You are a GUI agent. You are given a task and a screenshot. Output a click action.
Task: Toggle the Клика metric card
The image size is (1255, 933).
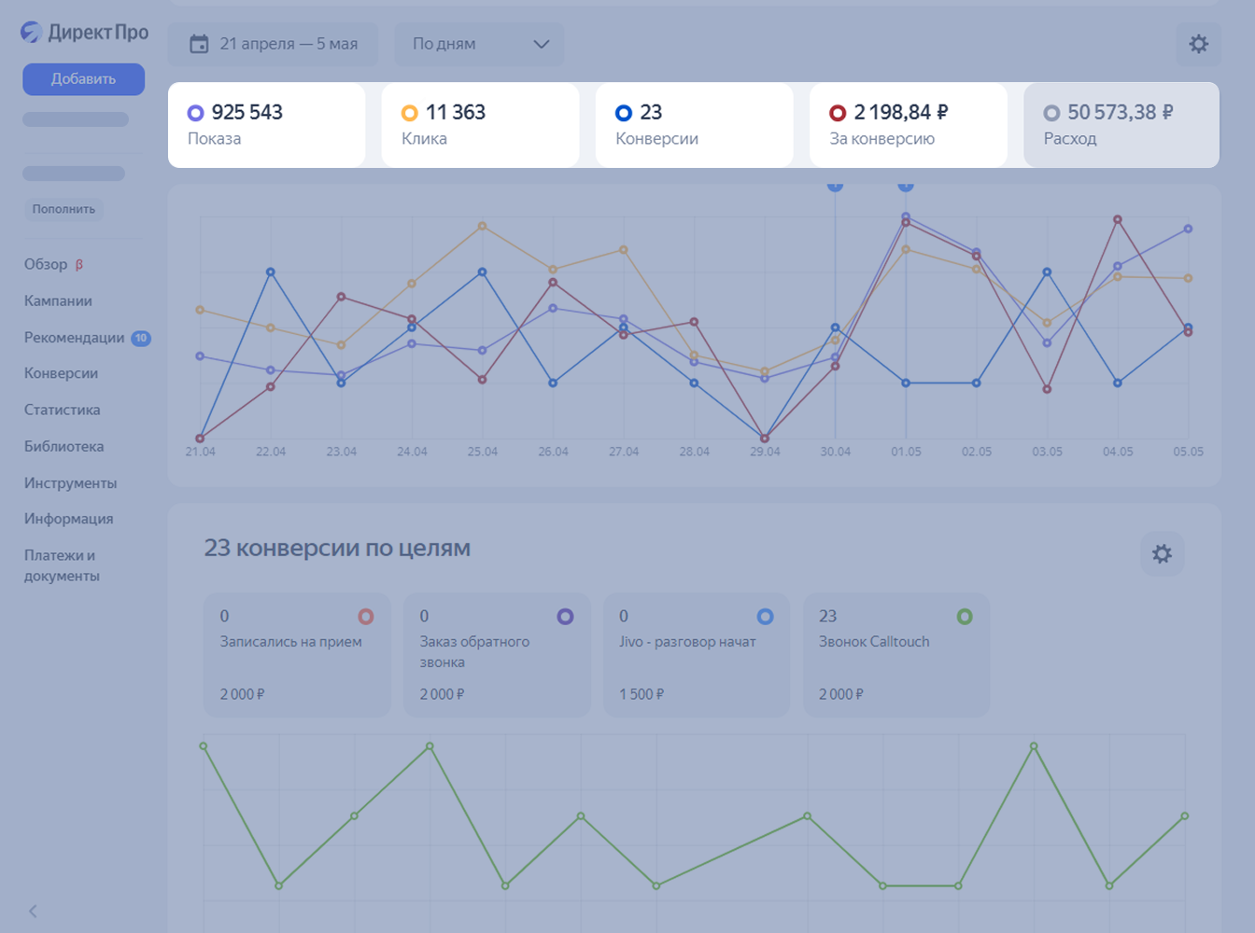coord(480,125)
